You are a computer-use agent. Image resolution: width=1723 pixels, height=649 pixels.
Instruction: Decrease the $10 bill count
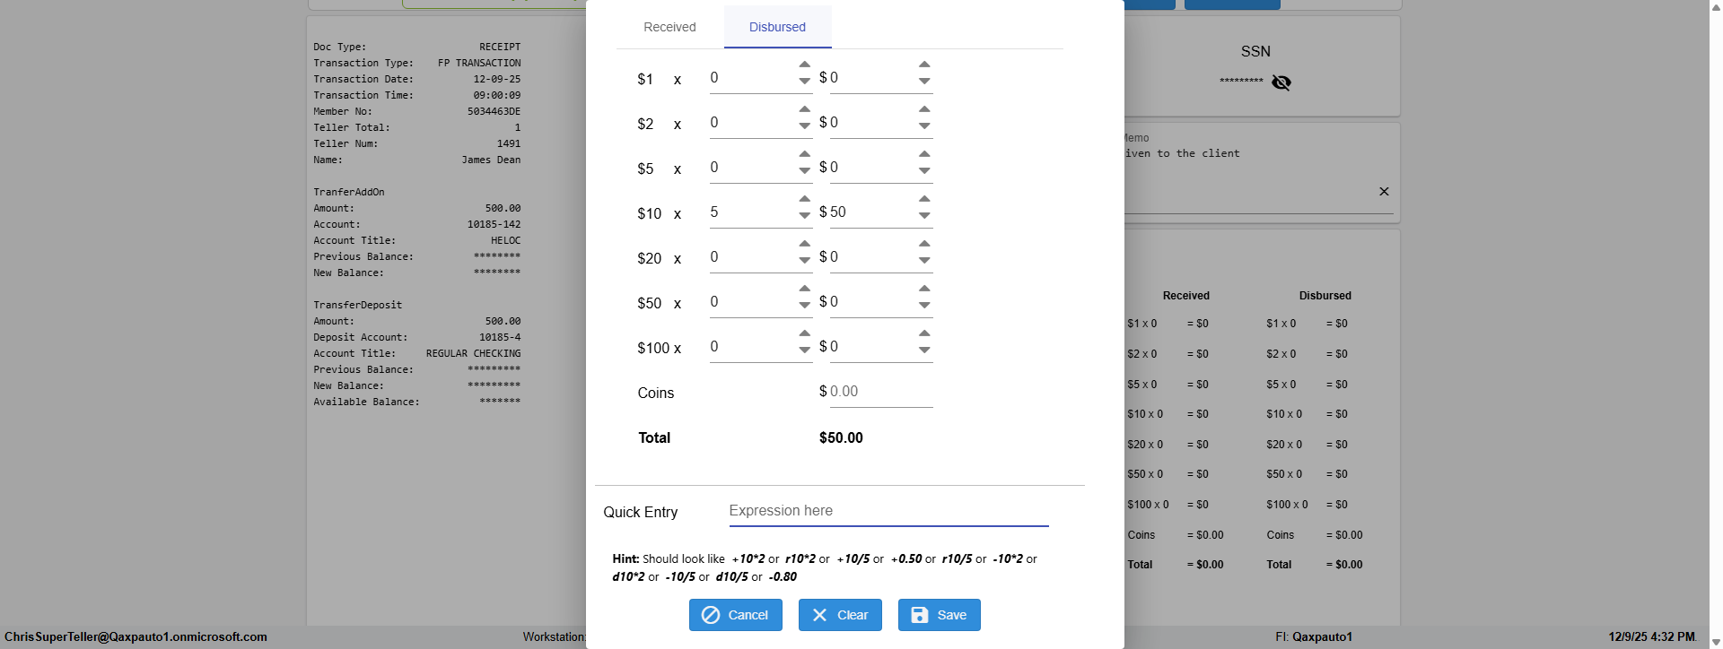805,216
